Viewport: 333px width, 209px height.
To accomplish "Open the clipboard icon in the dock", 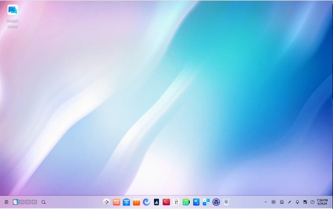I will 7,202.
